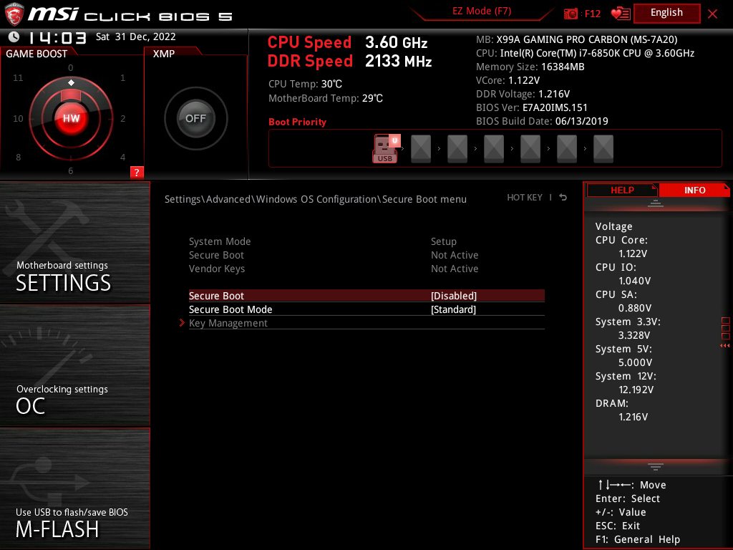
Task: Click the HOT KEY label
Action: click(x=525, y=198)
